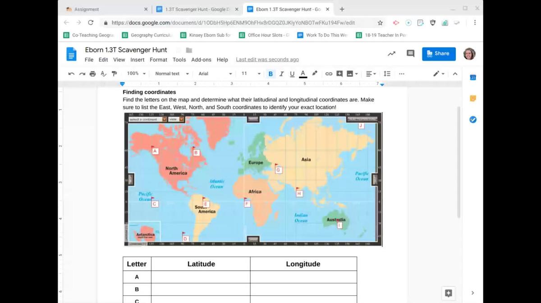Open the Tools menu
The width and height of the screenshot is (541, 303).
coord(179,59)
